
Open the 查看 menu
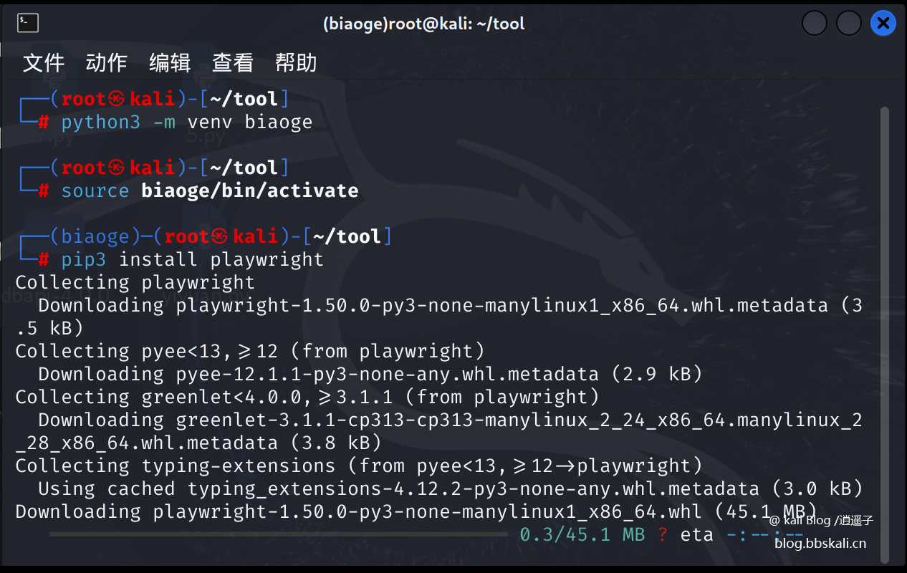tap(233, 63)
